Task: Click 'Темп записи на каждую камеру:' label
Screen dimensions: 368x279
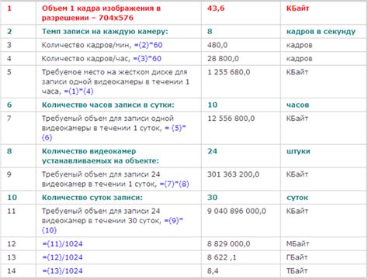Action: pos(105,32)
